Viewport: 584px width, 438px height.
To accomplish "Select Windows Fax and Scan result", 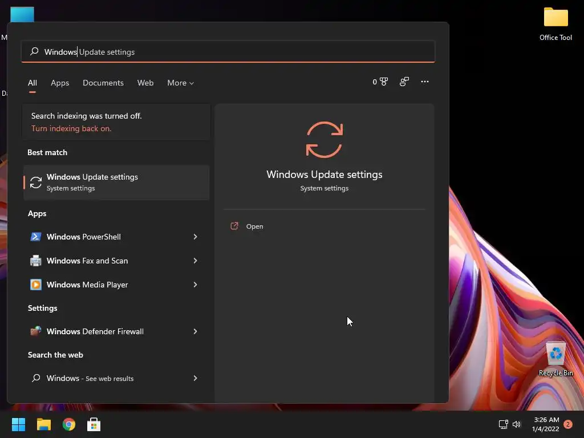I will [116, 261].
